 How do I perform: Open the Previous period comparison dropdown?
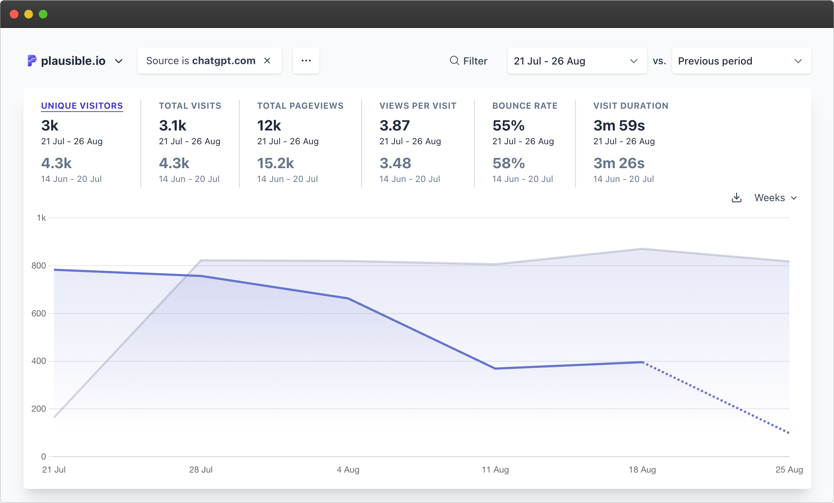(x=741, y=61)
